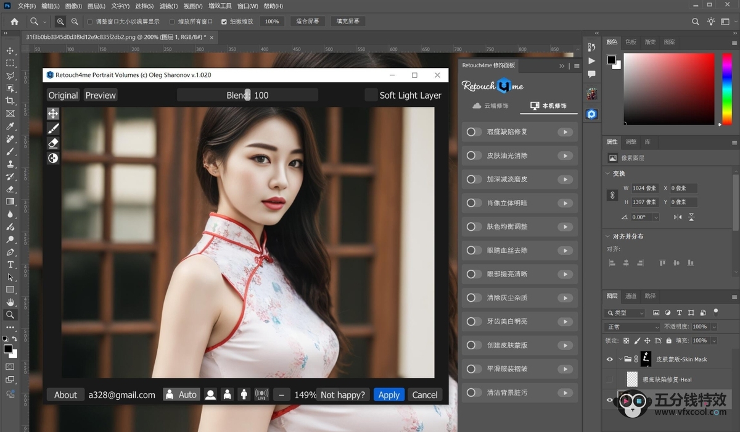The height and width of the screenshot is (432, 740).
Task: Open the 不透明度 opacity dropdown arrow
Action: (714, 326)
